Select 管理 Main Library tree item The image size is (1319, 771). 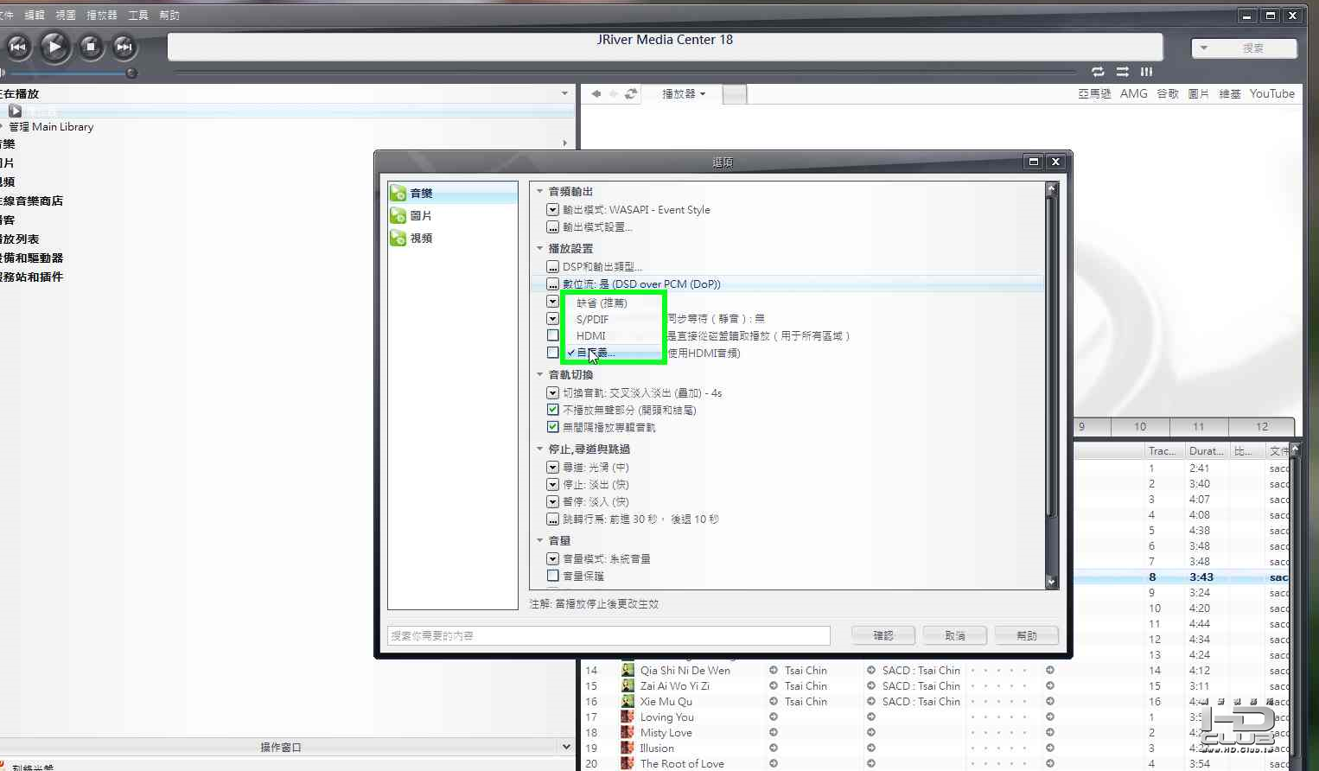pos(51,127)
